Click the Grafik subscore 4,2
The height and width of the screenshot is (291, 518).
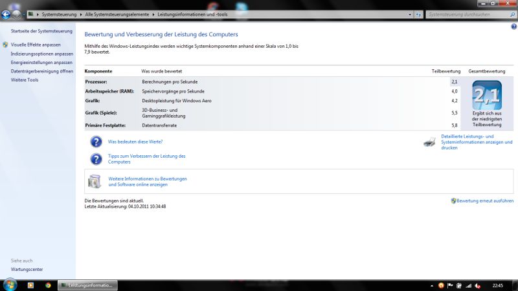(x=455, y=101)
